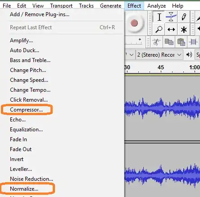The image size is (200, 197).
Task: Open the Edit menu
Action: click(x=22, y=6)
